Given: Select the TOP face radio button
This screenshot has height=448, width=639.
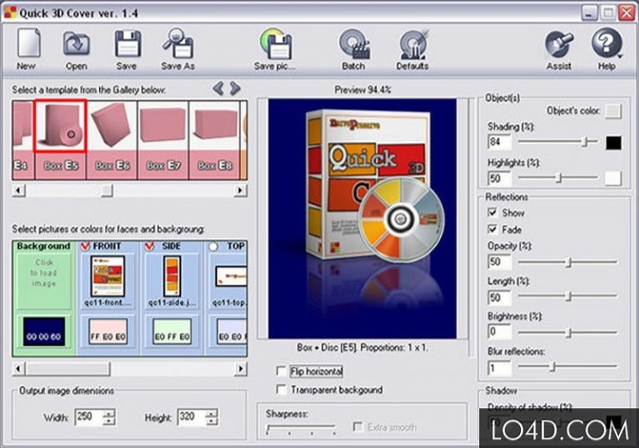Looking at the screenshot, I should pos(214,246).
